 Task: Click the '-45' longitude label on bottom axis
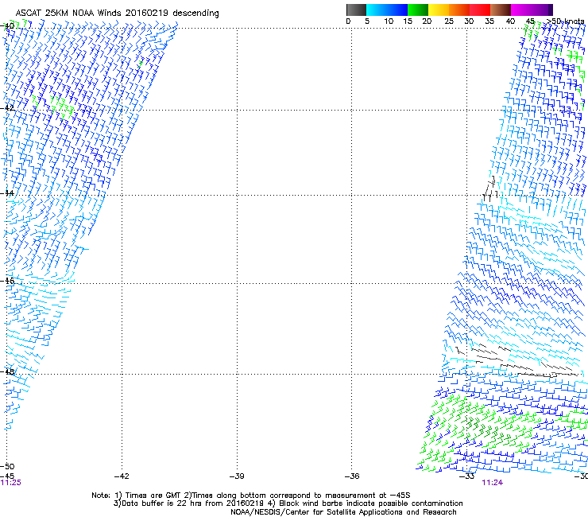7,476
